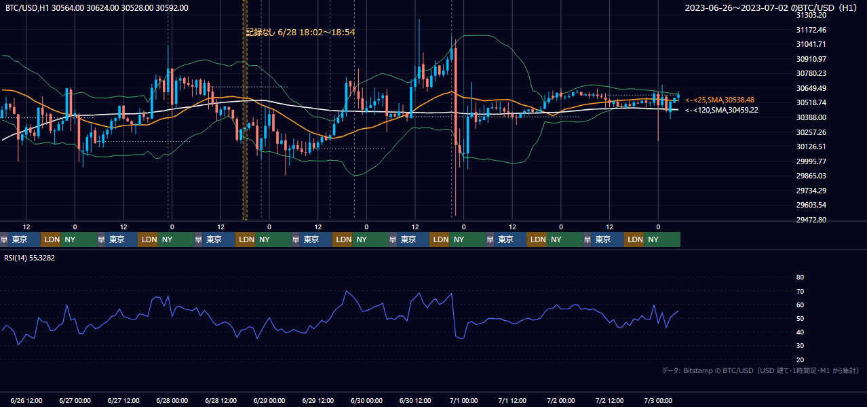Click RSI scale level 80

pos(800,277)
